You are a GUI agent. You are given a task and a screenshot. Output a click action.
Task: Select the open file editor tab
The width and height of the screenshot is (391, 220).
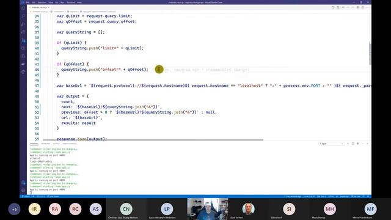click(x=39, y=7)
